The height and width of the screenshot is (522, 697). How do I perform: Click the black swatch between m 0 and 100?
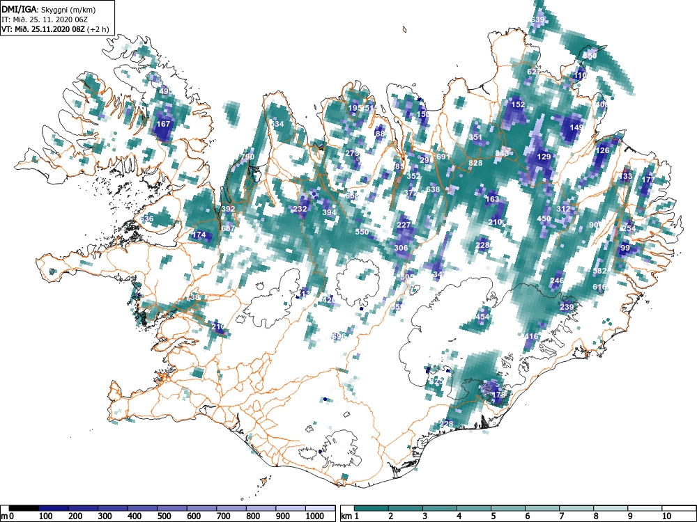24,508
